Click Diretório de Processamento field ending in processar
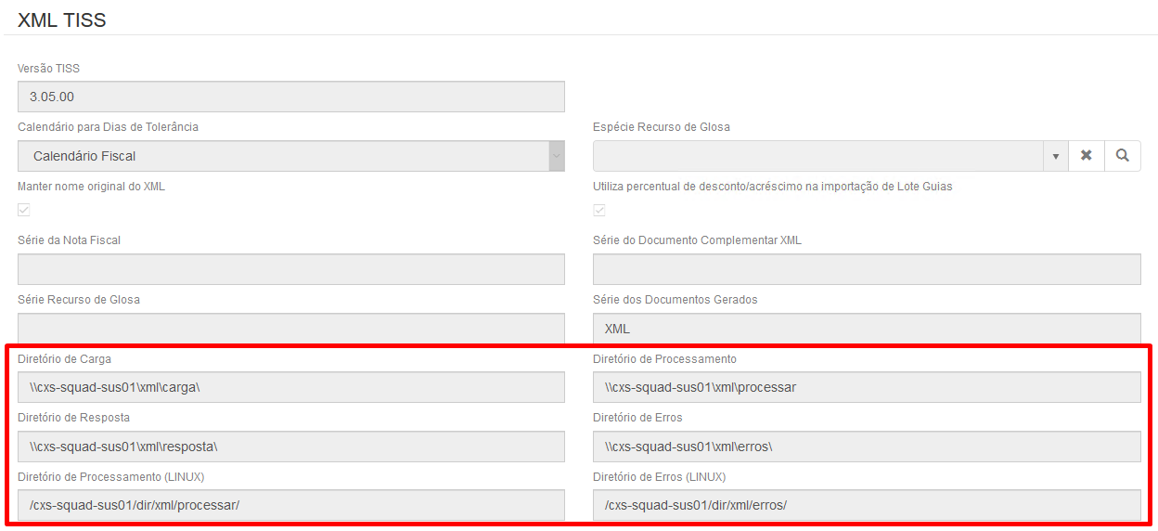The image size is (1158, 531). 867,387
